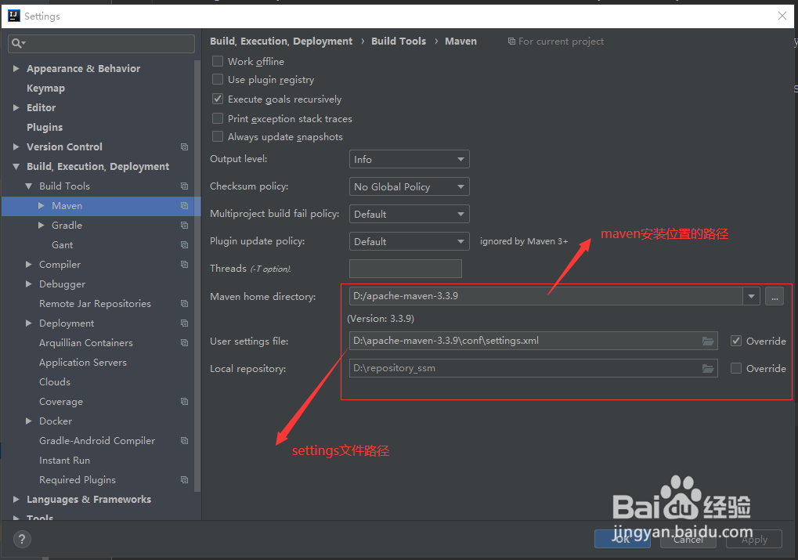Click project-level icon on Gradle row
This screenshot has width=798, height=560.
[184, 226]
